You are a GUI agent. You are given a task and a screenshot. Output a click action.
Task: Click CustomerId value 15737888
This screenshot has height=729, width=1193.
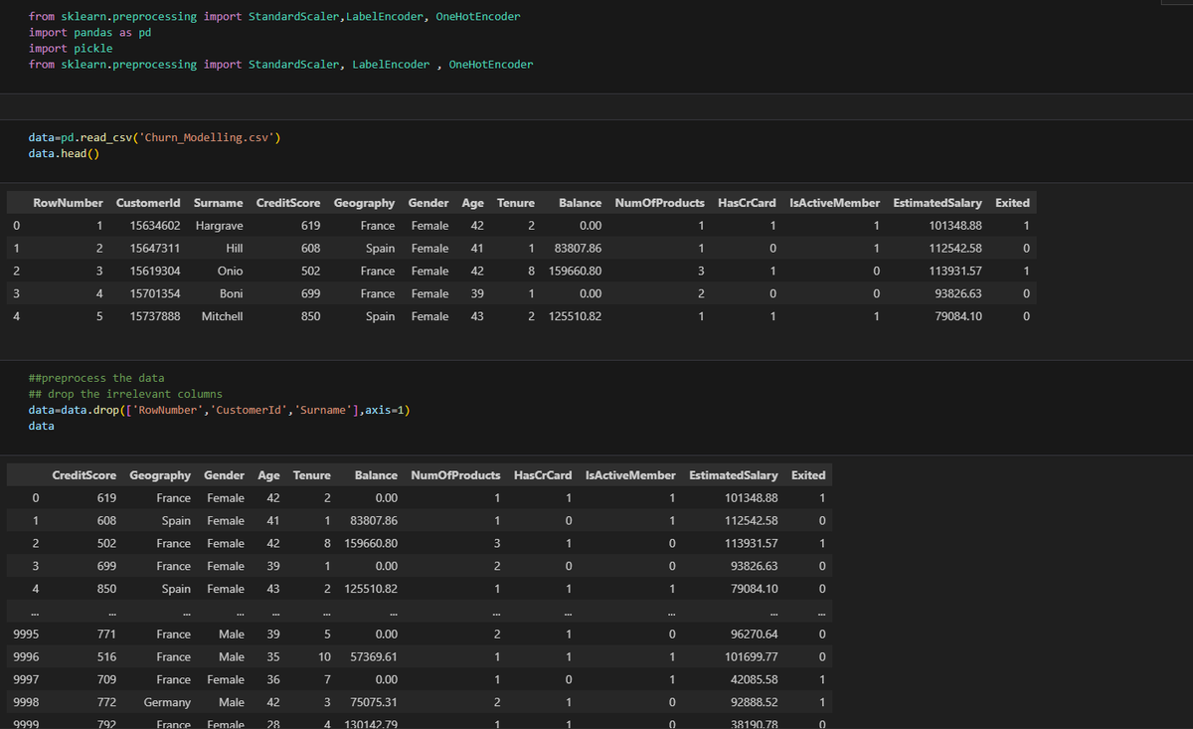[155, 317]
